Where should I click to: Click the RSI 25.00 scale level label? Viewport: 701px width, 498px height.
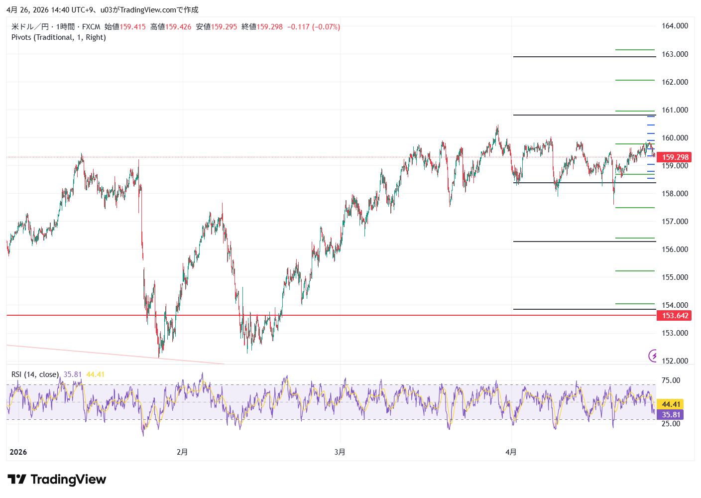(671, 424)
